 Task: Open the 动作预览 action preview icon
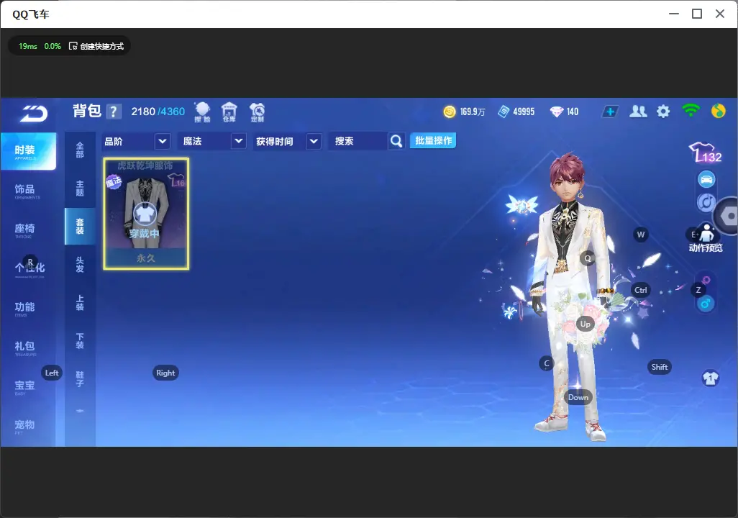(x=706, y=238)
